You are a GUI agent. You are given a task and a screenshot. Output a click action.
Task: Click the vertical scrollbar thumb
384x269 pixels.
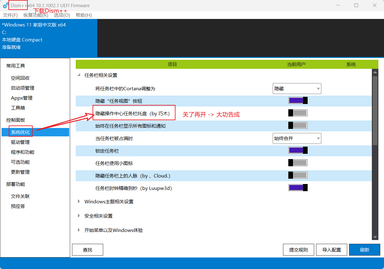(375, 111)
